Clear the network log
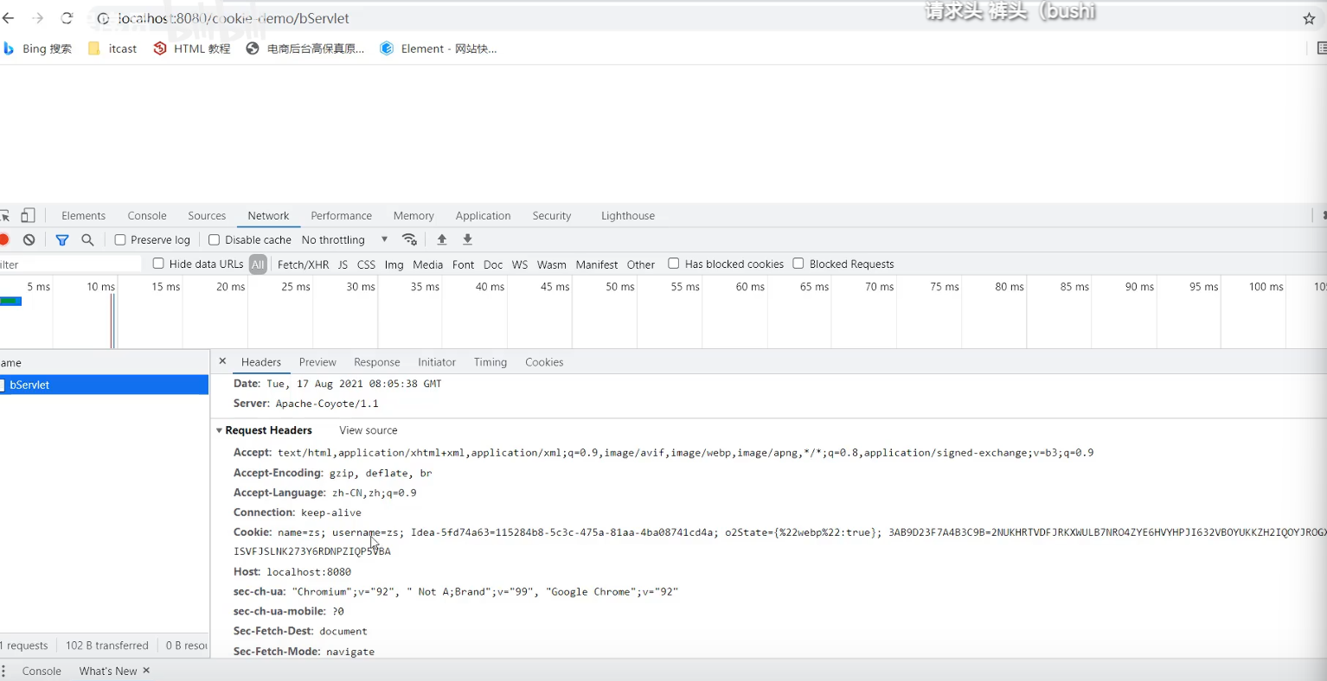1327x681 pixels. 29,239
